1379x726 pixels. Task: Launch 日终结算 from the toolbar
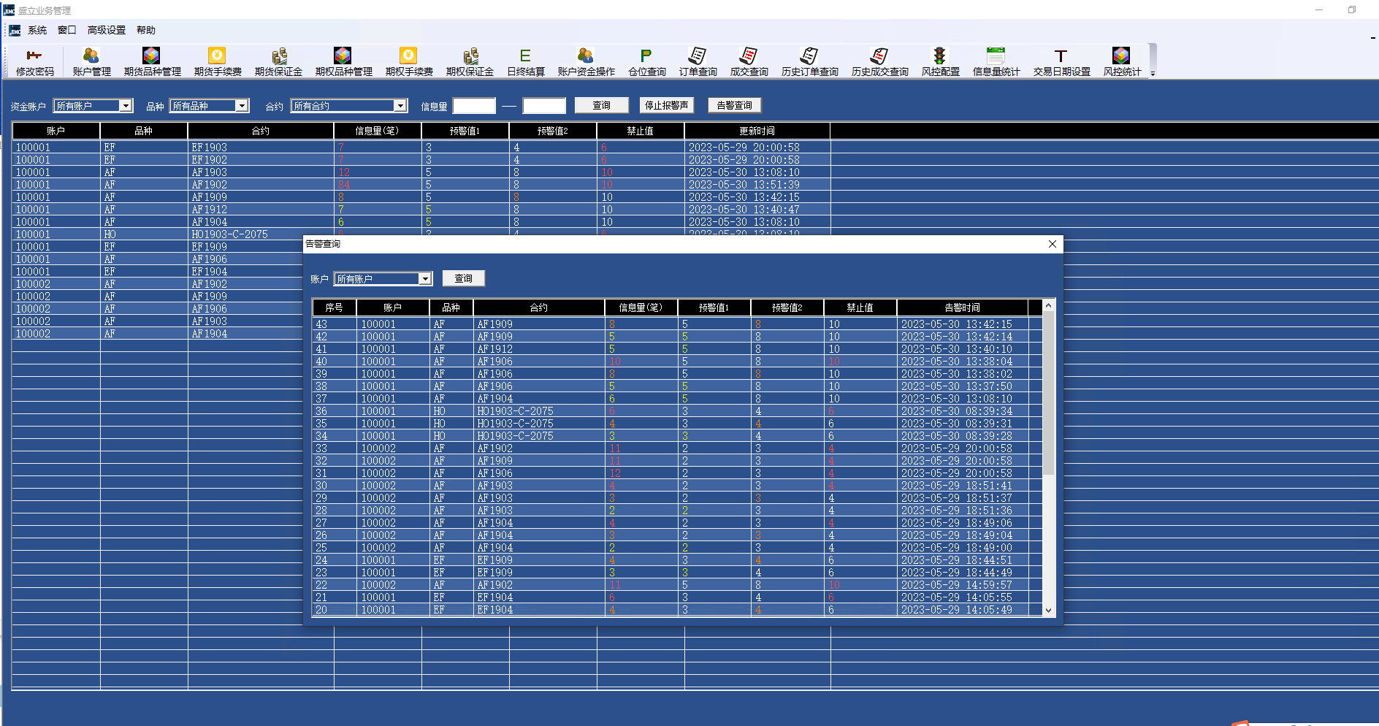click(x=526, y=63)
